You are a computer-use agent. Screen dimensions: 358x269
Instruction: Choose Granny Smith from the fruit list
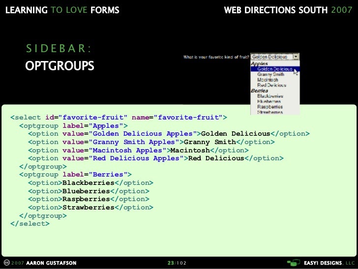coord(270,74)
